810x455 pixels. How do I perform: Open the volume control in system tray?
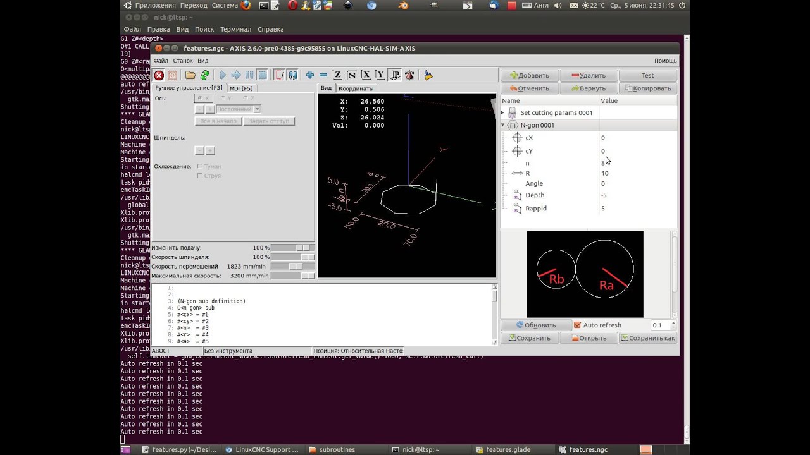[x=558, y=5]
